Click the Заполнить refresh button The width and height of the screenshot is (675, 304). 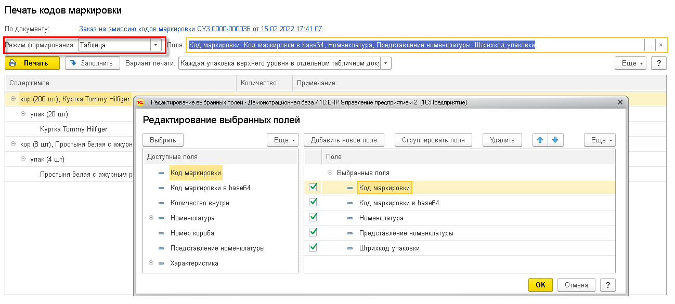(90, 63)
